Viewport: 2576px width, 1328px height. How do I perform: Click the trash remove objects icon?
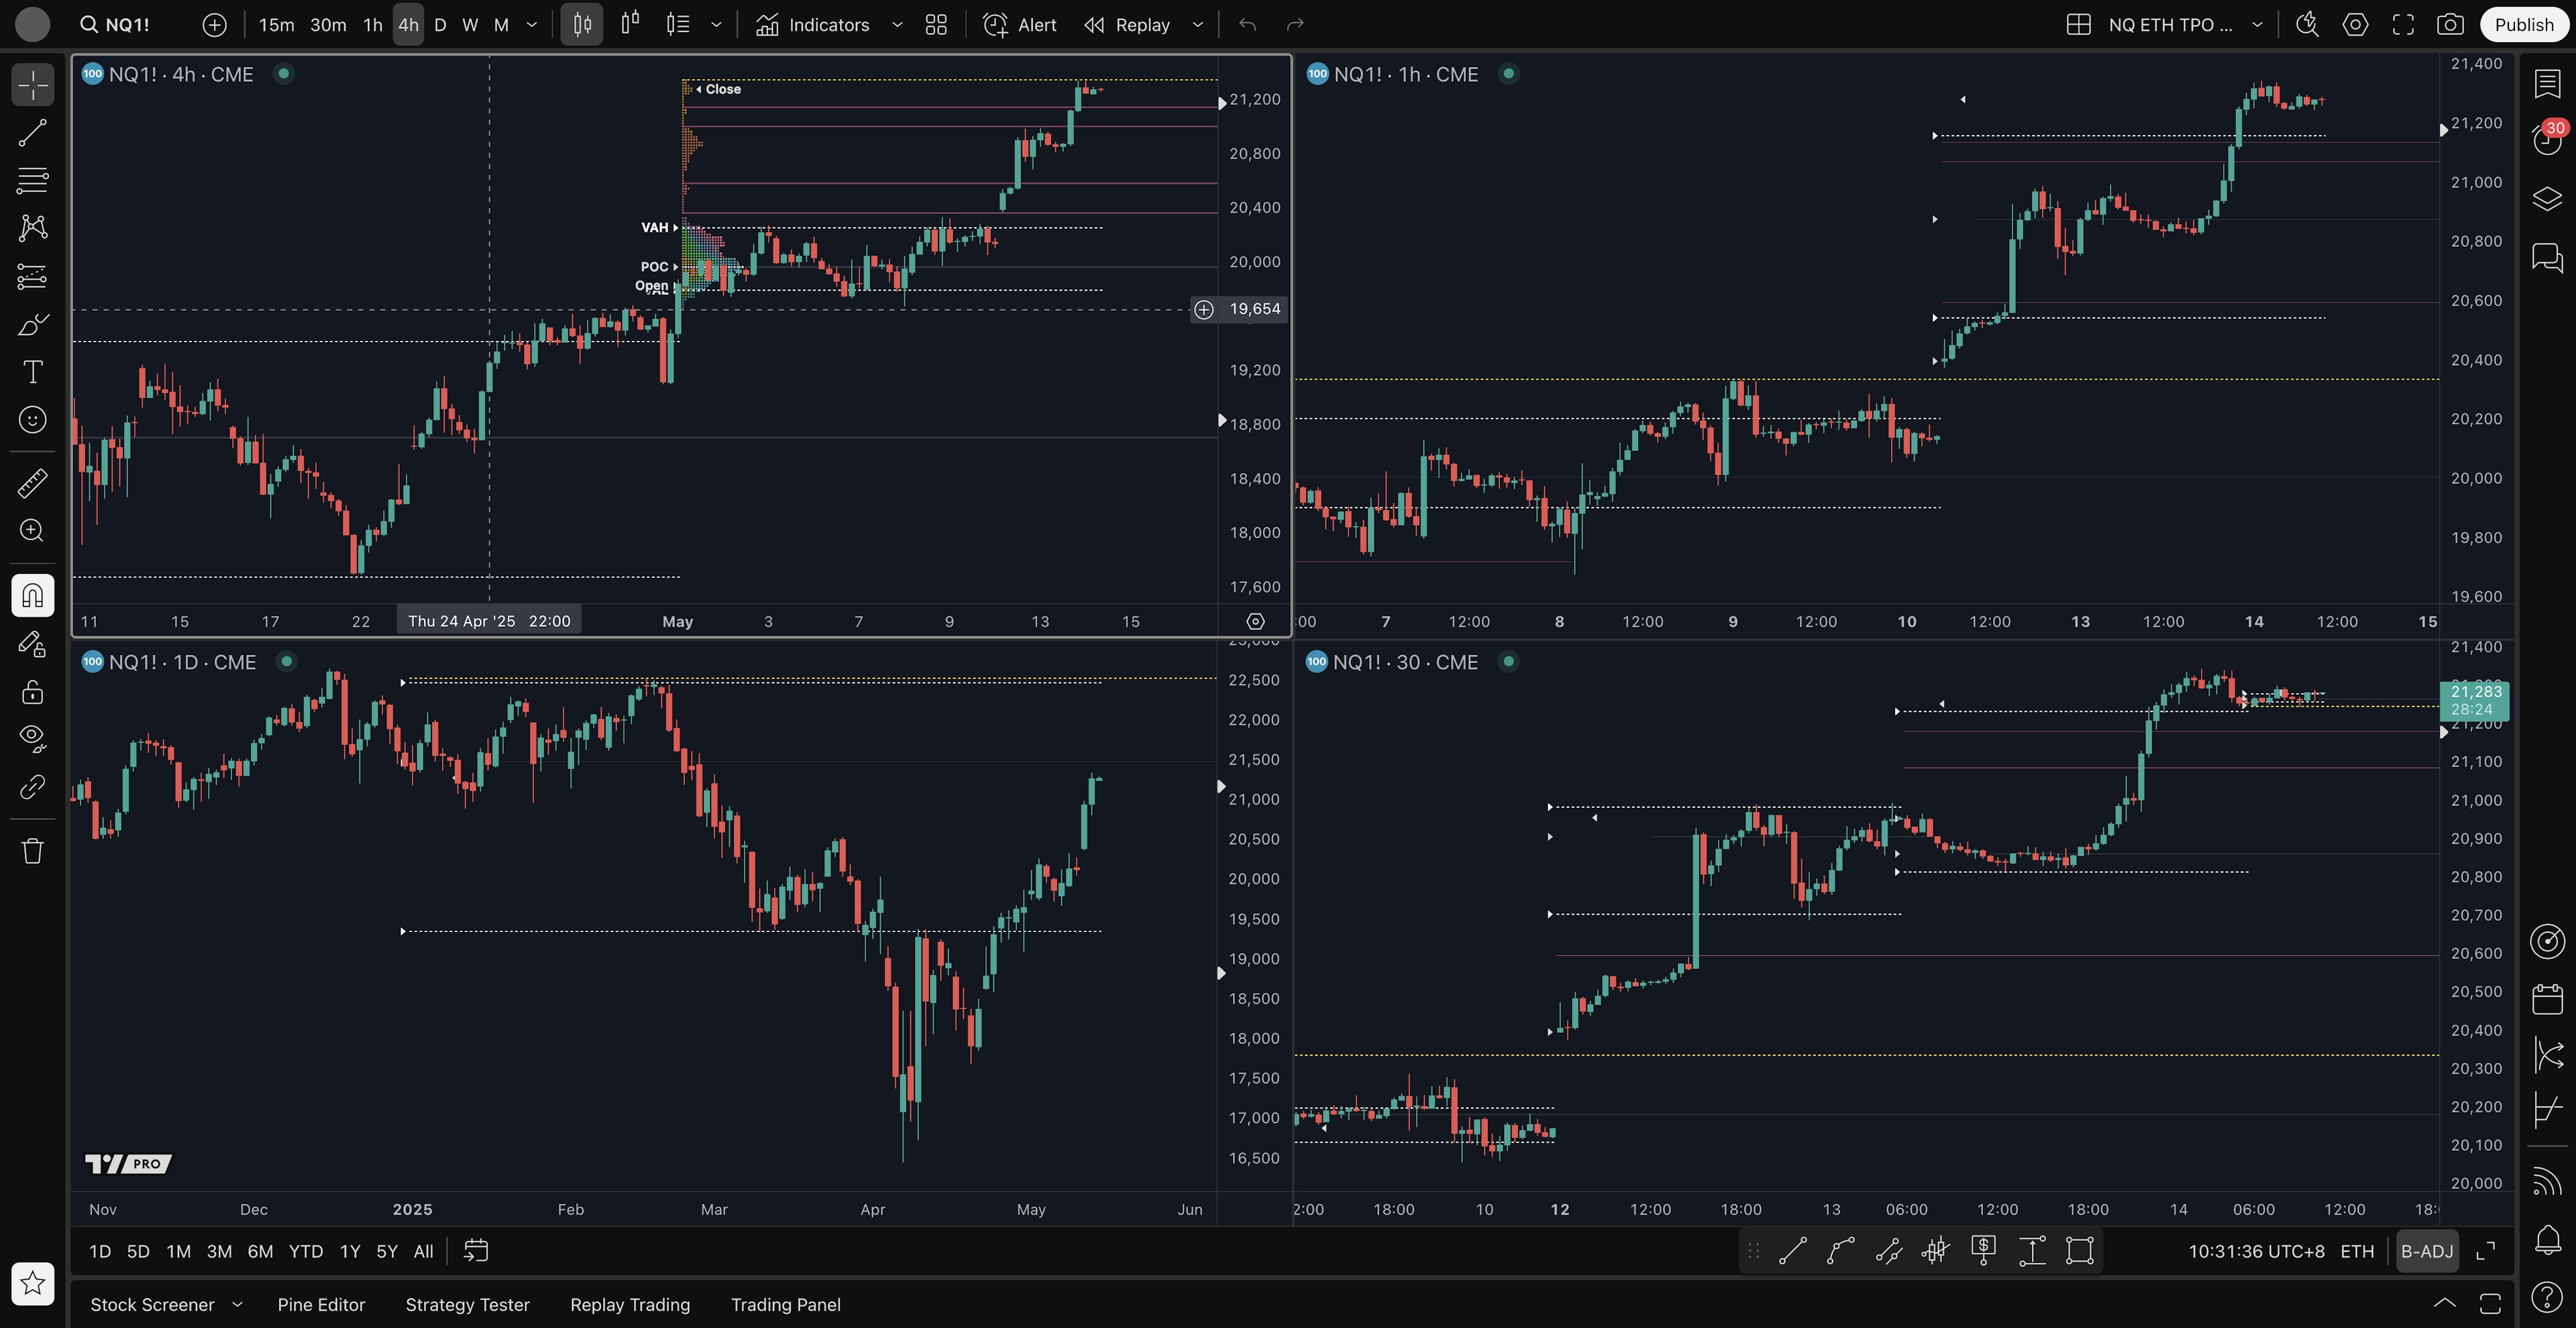tap(32, 851)
